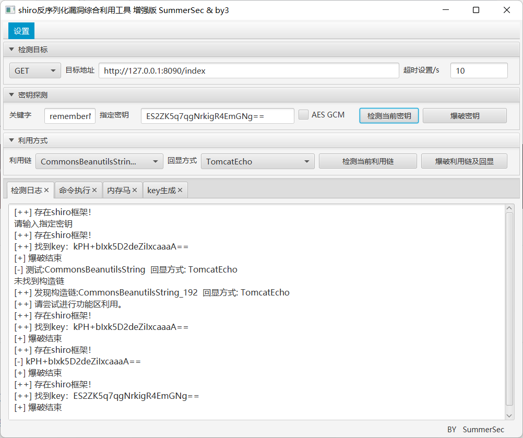Click the 目标地址 URL input field
Screen dimensions: 523x438
(249, 70)
